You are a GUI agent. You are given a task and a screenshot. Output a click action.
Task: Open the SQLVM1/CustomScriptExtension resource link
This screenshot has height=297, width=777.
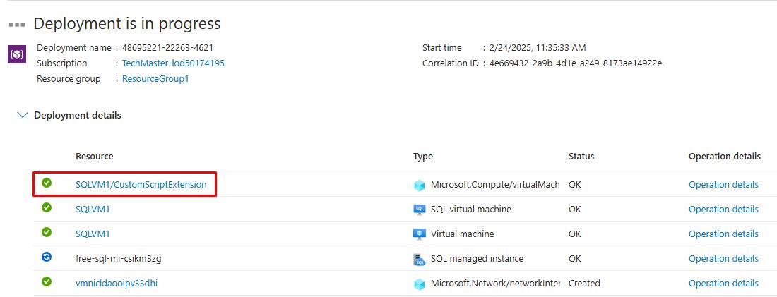[x=141, y=184]
